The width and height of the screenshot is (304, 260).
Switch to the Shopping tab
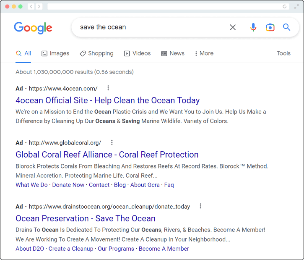[97, 53]
